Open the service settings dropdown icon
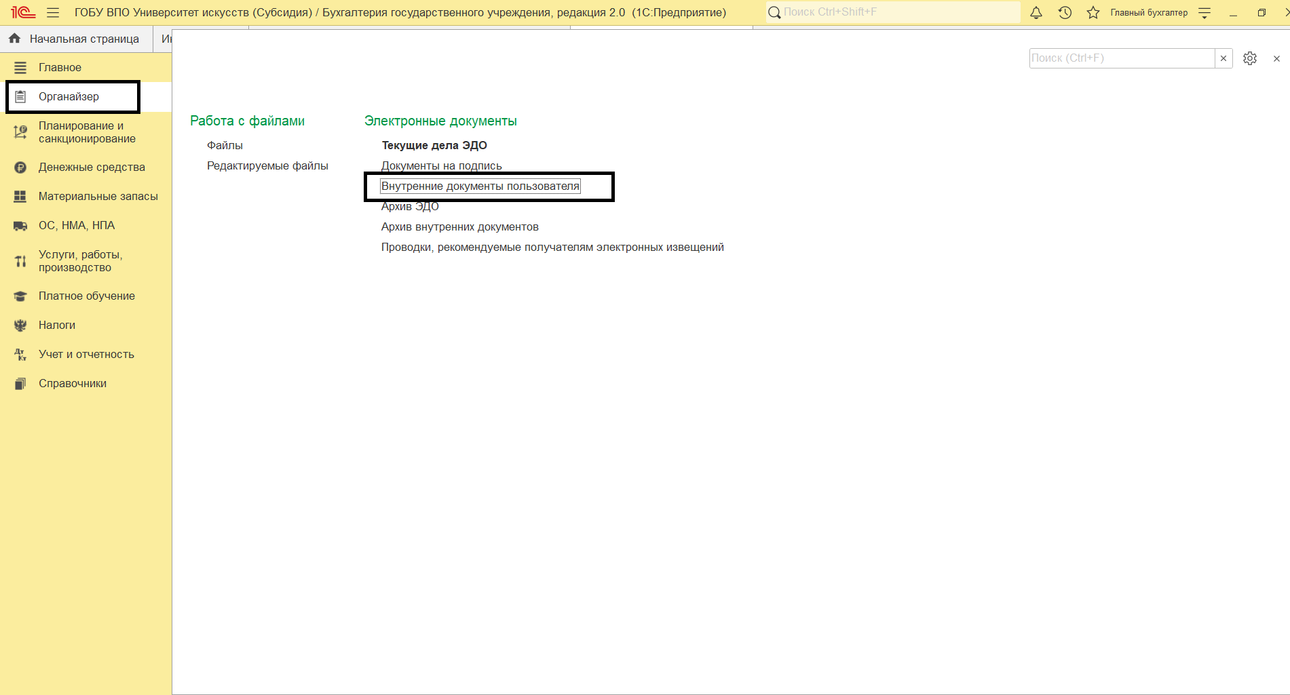The height and width of the screenshot is (695, 1290). tap(1204, 13)
